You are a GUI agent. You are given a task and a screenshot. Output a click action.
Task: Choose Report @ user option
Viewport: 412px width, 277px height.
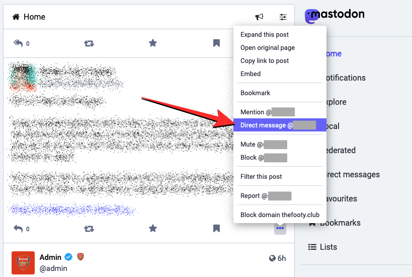click(280, 196)
